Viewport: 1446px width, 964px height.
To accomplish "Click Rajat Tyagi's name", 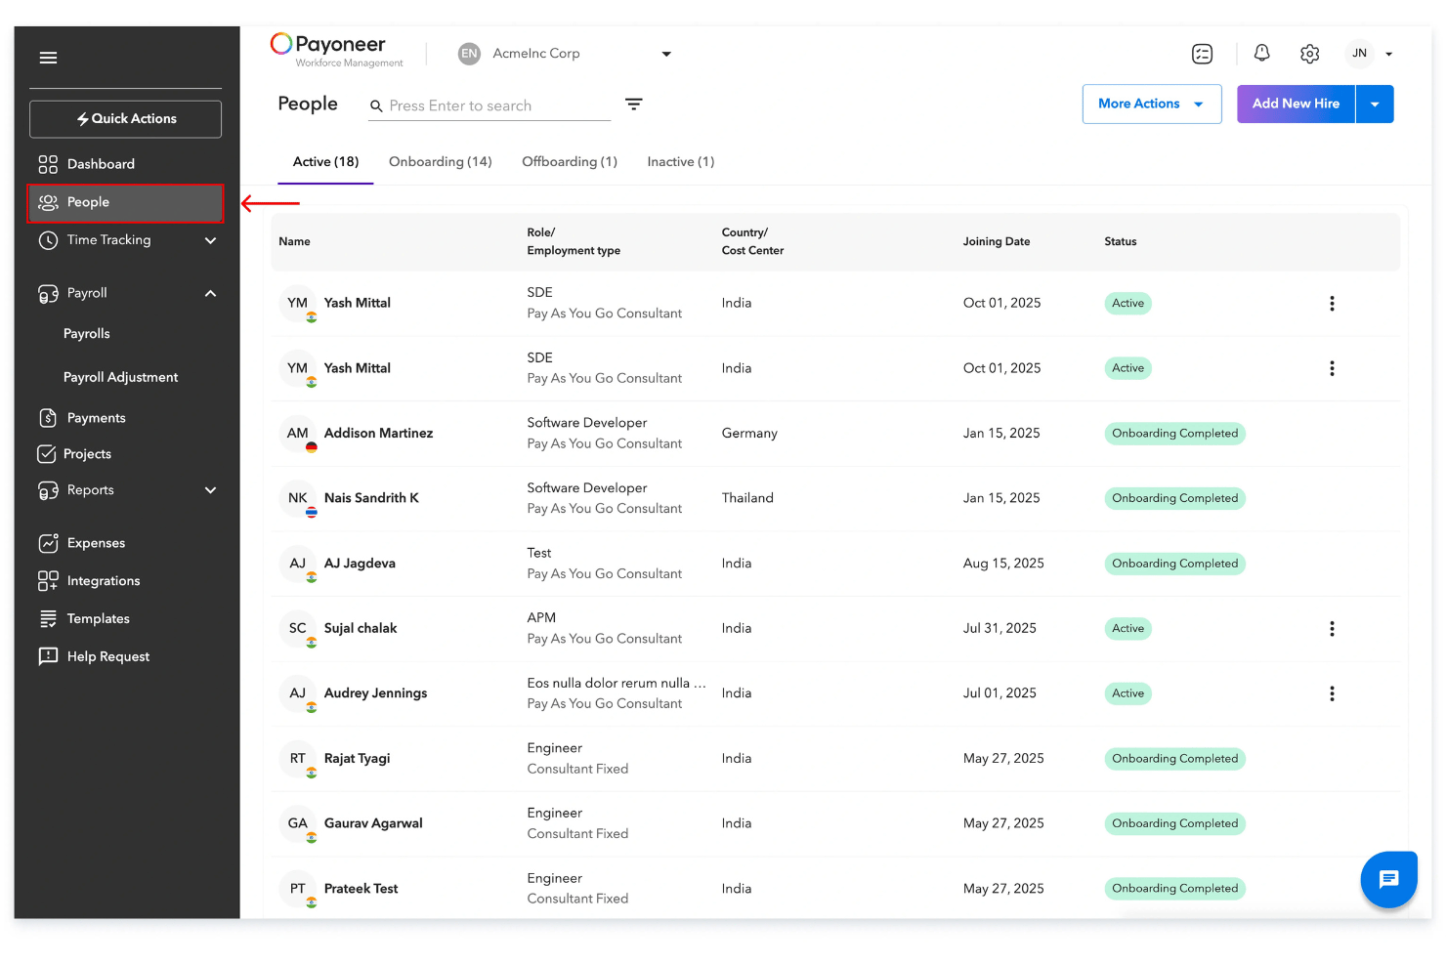I will tap(357, 759).
